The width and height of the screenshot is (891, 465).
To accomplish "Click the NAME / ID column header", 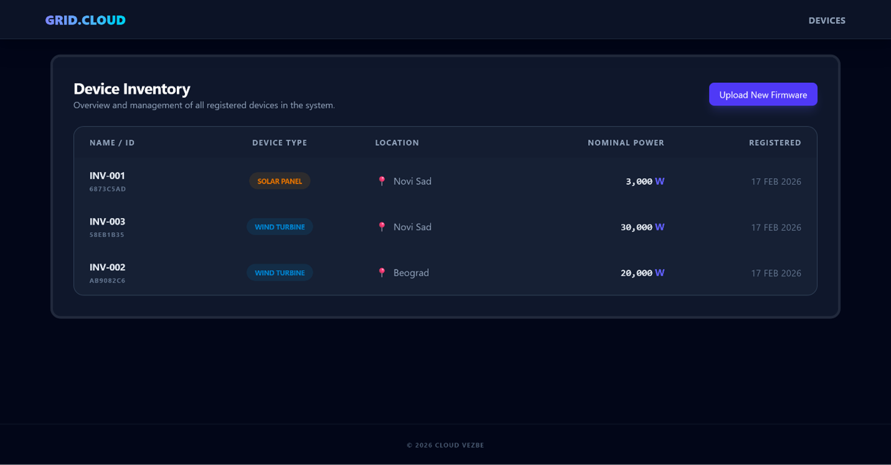I will click(112, 143).
